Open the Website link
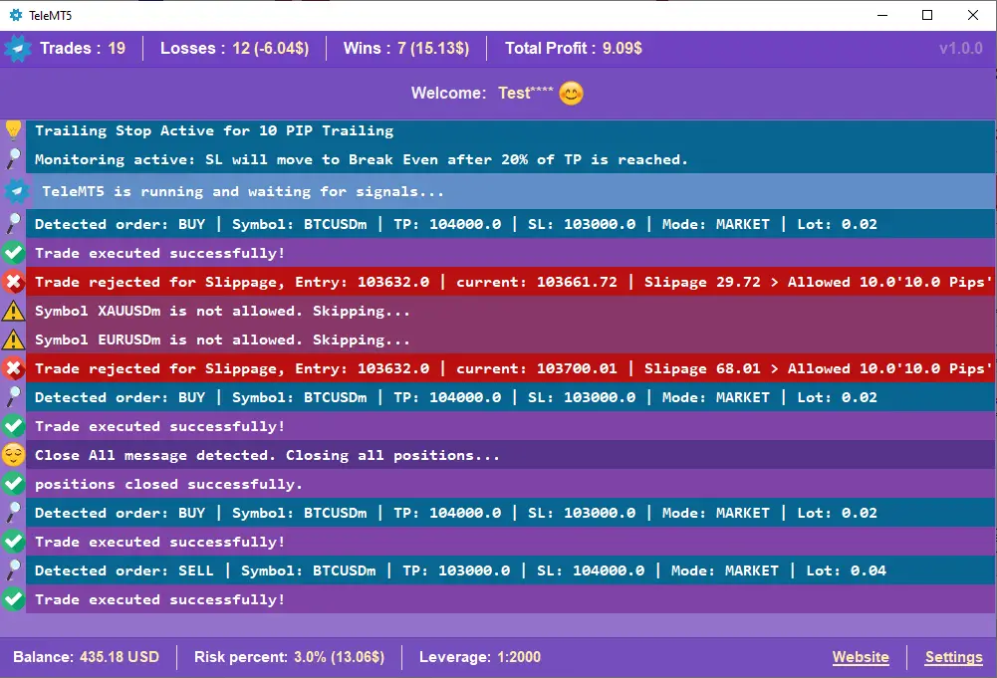 [861, 657]
